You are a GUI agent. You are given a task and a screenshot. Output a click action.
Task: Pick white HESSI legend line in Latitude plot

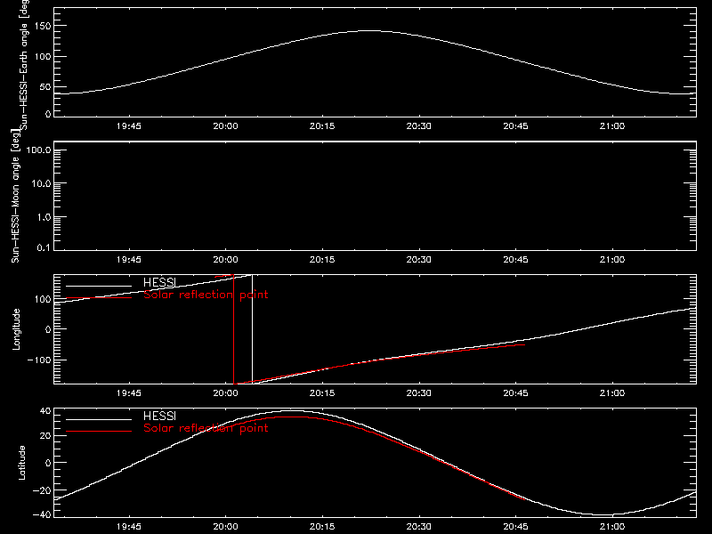coord(99,419)
